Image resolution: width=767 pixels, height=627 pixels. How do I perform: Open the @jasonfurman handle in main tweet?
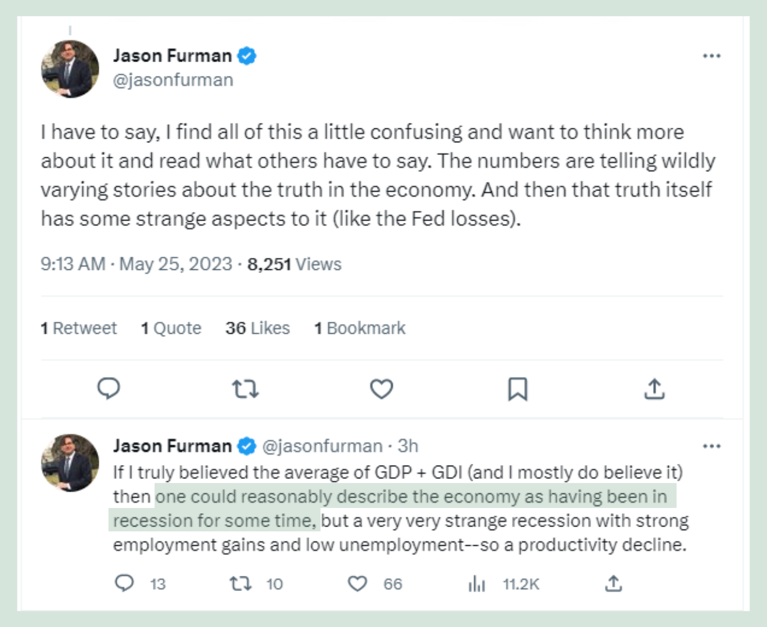(x=173, y=80)
